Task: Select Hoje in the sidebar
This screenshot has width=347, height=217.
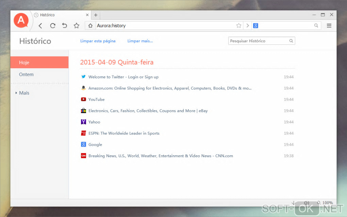Action: click(39, 62)
